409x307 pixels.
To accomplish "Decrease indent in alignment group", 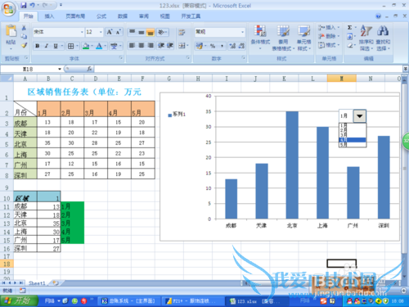I will (161, 45).
